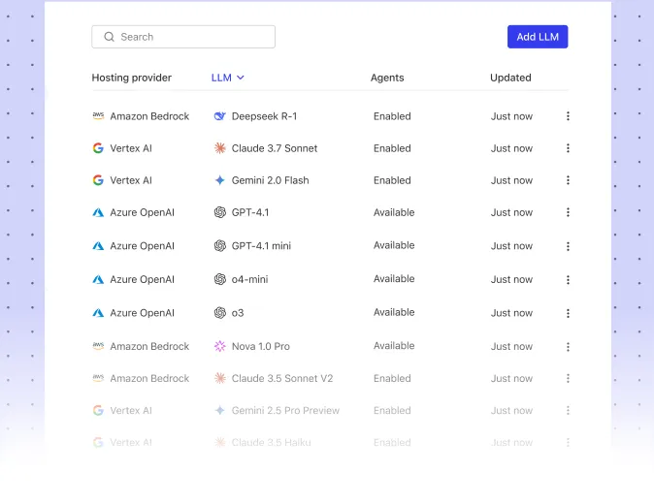The image size is (654, 504).
Task: Select the Claude 3.7 Sonnet model name
Action: pos(275,148)
